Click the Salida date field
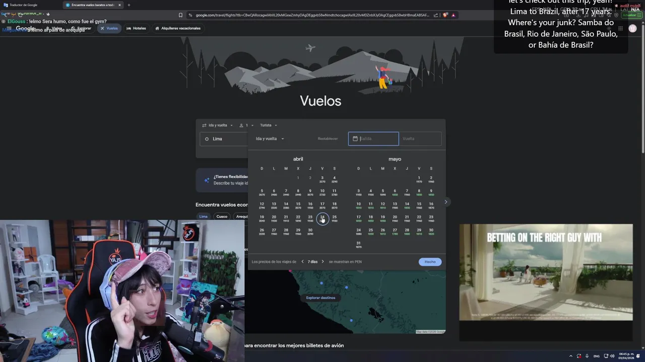This screenshot has width=645, height=362. point(373,139)
